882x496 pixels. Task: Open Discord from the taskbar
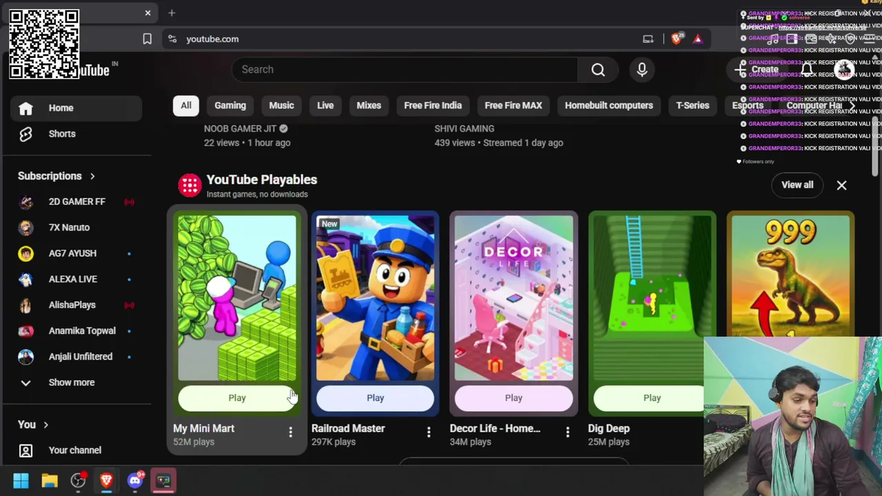coord(135,480)
